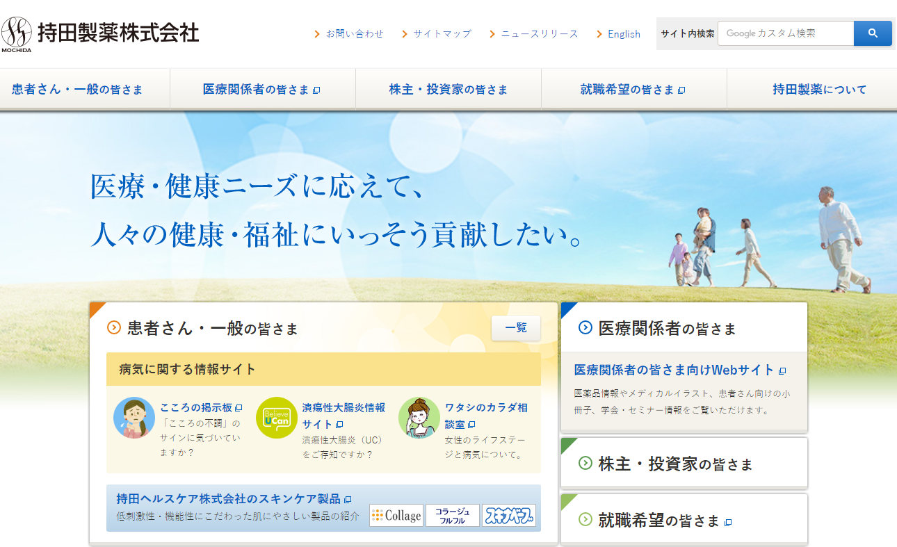Open ワタシのカラダ相談室 link text
The image size is (897, 547).
click(x=486, y=416)
